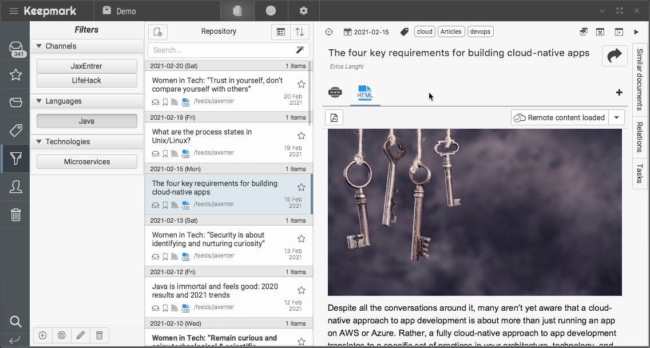This screenshot has height=348, width=650.
Task: Toggle the Java language filter
Action: coord(86,121)
